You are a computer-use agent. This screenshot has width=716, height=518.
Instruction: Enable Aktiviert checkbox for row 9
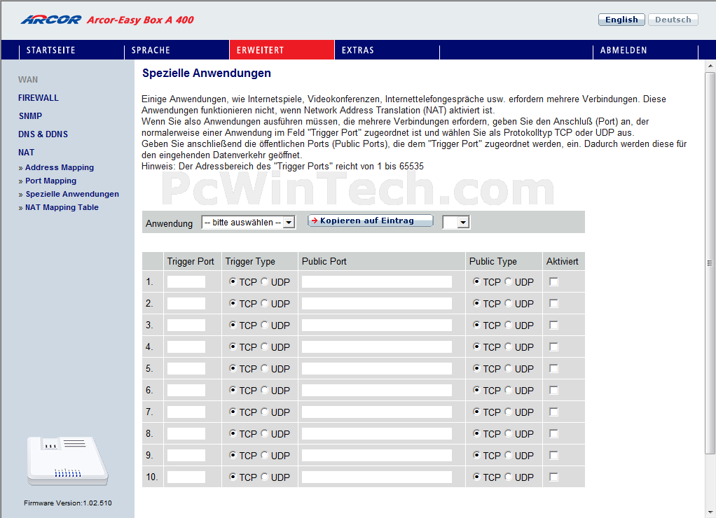pyautogui.click(x=554, y=455)
